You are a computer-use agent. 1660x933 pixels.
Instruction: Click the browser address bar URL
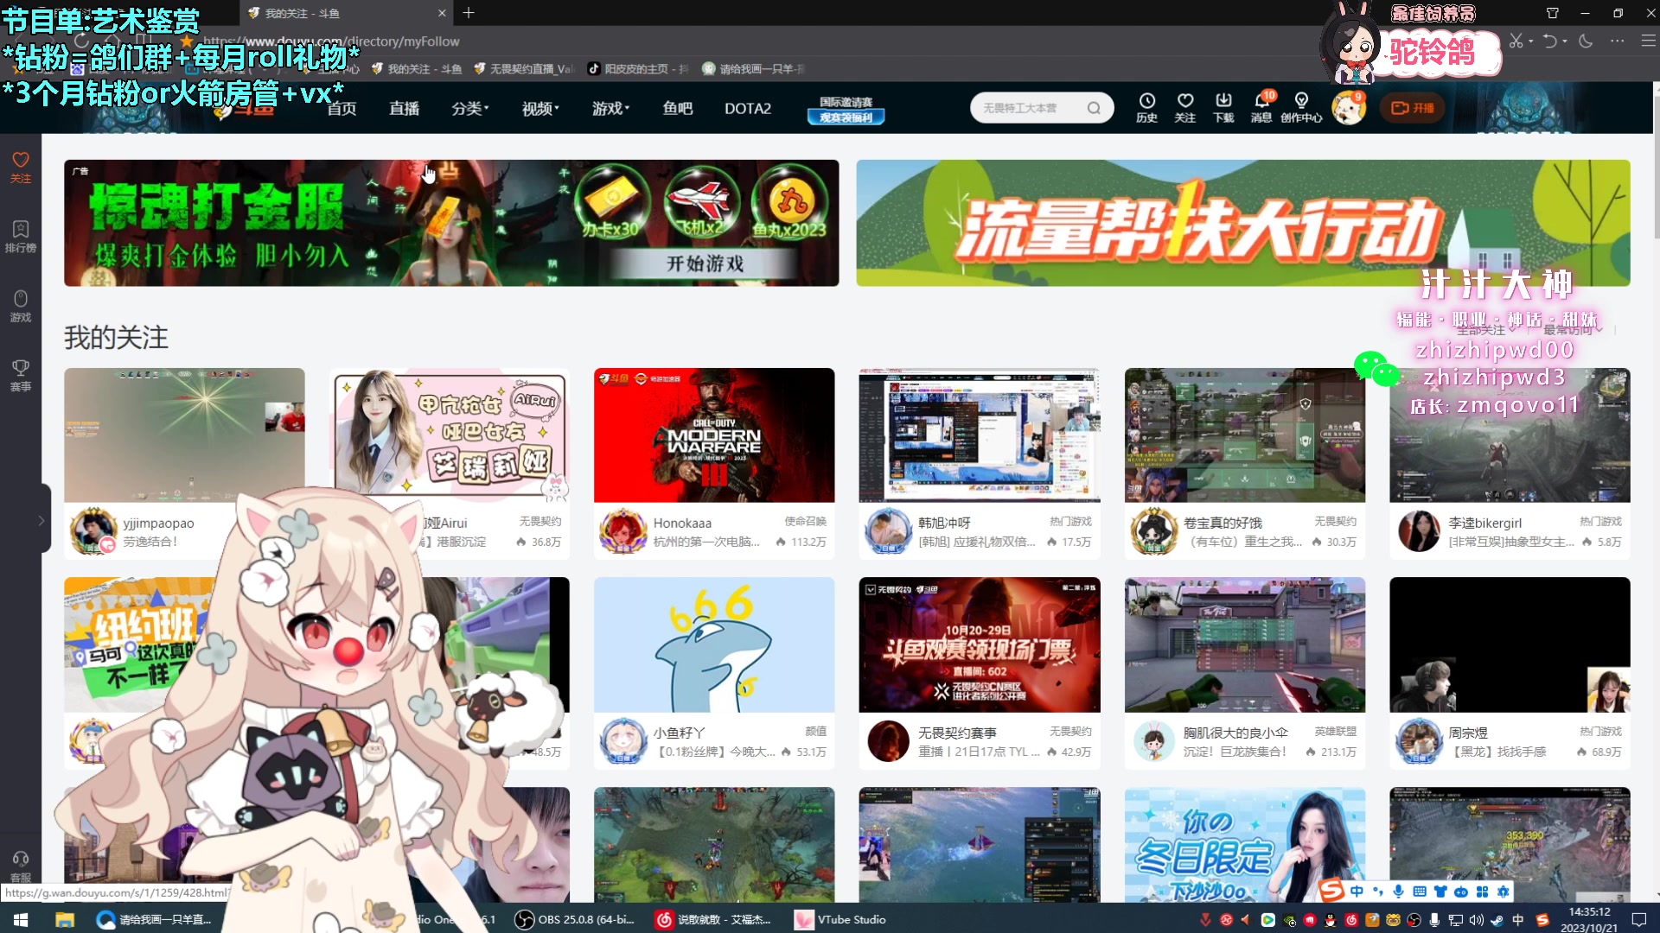331,41
